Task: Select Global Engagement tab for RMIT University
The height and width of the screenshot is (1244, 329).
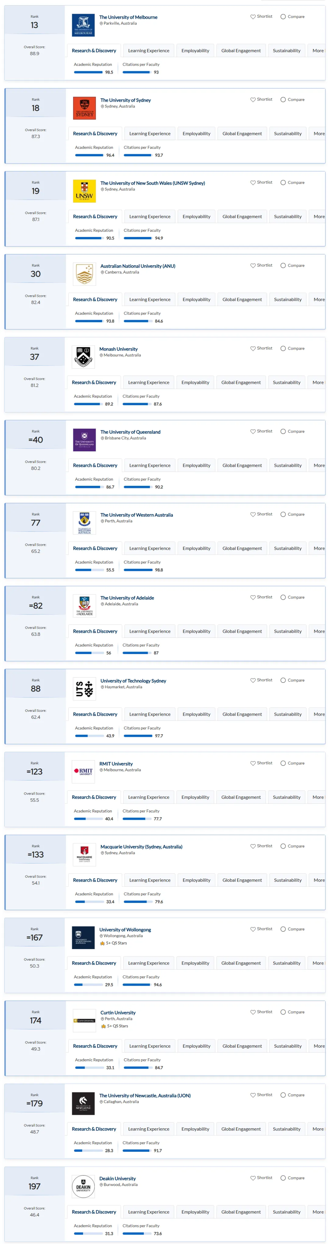Action: [x=241, y=797]
